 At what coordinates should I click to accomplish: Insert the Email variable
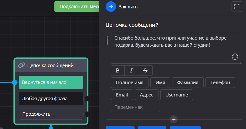122,95
